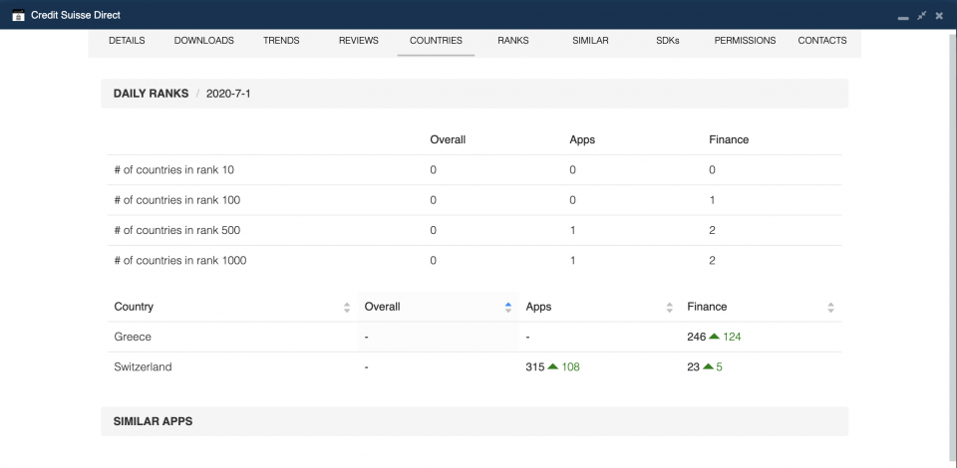Click Overall header in summary table
Screen dimensions: 957x468
[448, 139]
